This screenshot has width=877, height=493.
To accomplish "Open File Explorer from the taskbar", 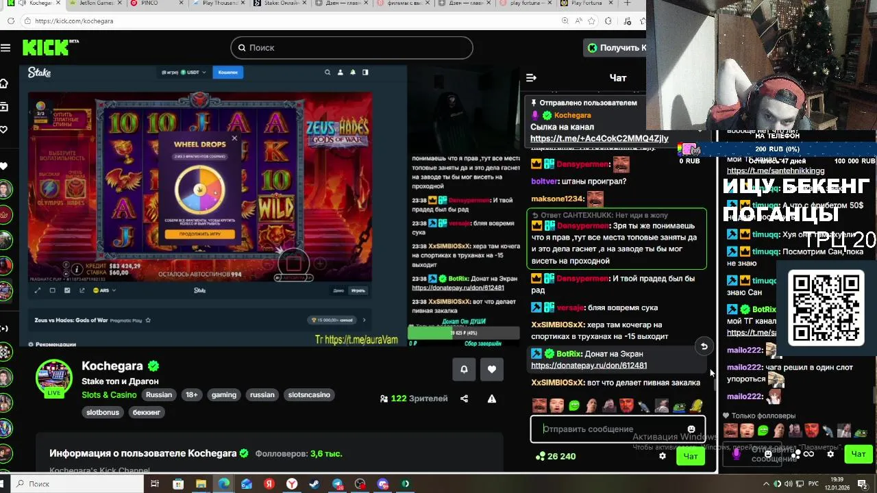I will (201, 484).
